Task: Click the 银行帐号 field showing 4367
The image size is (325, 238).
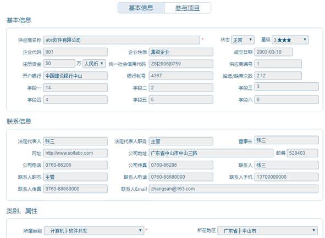Action: [x=181, y=76]
